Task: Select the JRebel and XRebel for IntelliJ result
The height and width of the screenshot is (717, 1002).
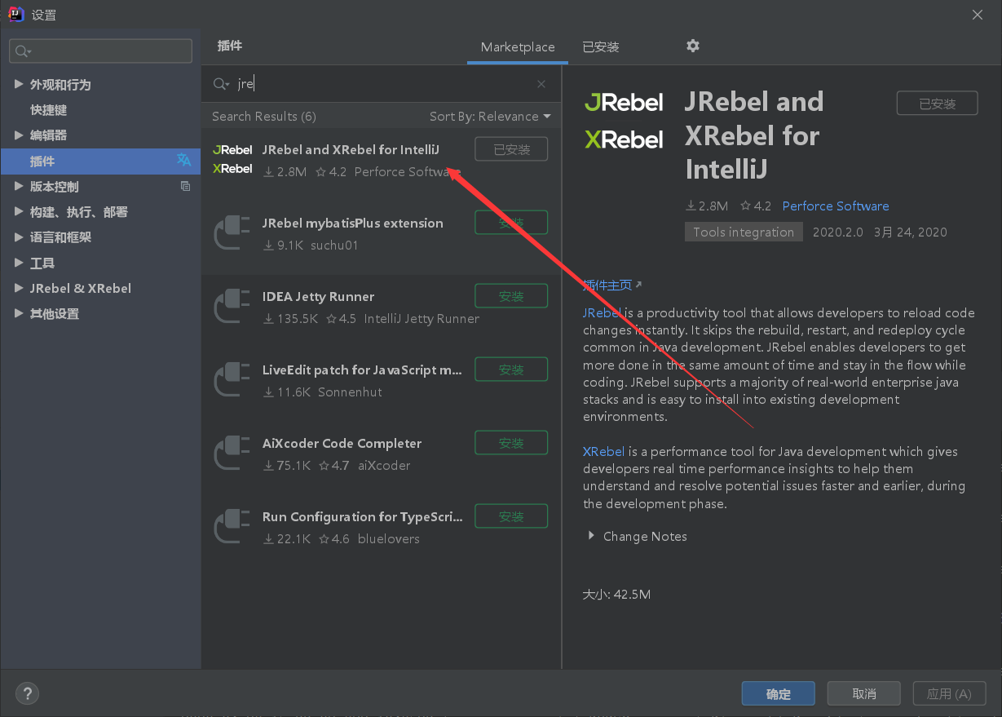Action: [351, 149]
